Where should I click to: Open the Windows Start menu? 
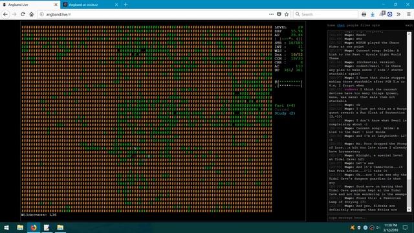[6, 227]
